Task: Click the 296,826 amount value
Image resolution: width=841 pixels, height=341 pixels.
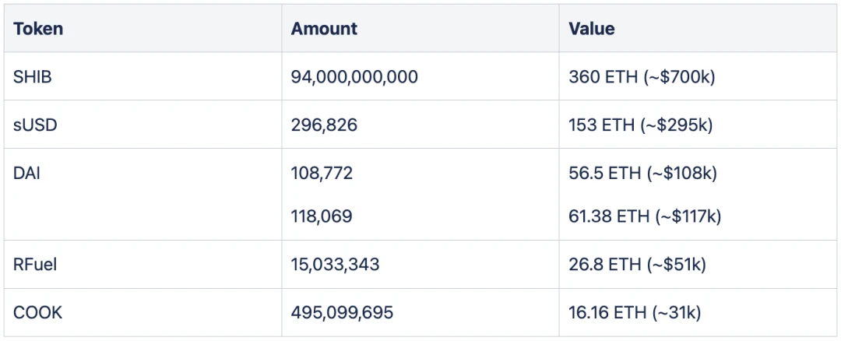Action: pyautogui.click(x=324, y=125)
